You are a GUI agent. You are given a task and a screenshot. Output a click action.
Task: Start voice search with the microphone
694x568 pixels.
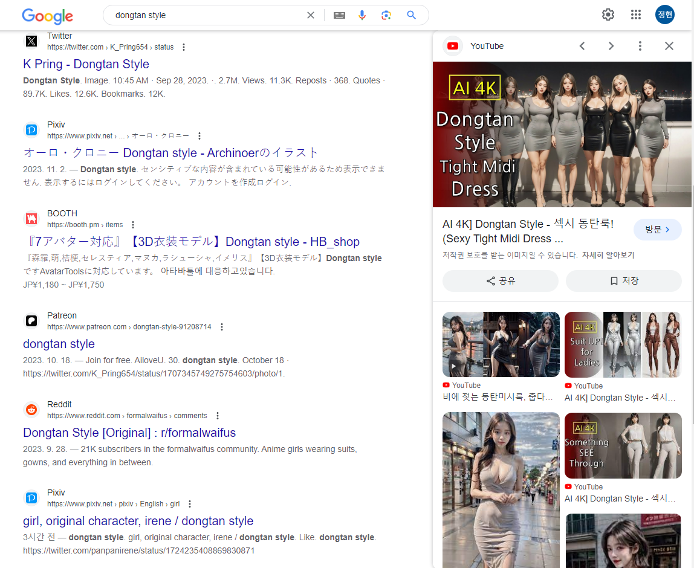[362, 16]
